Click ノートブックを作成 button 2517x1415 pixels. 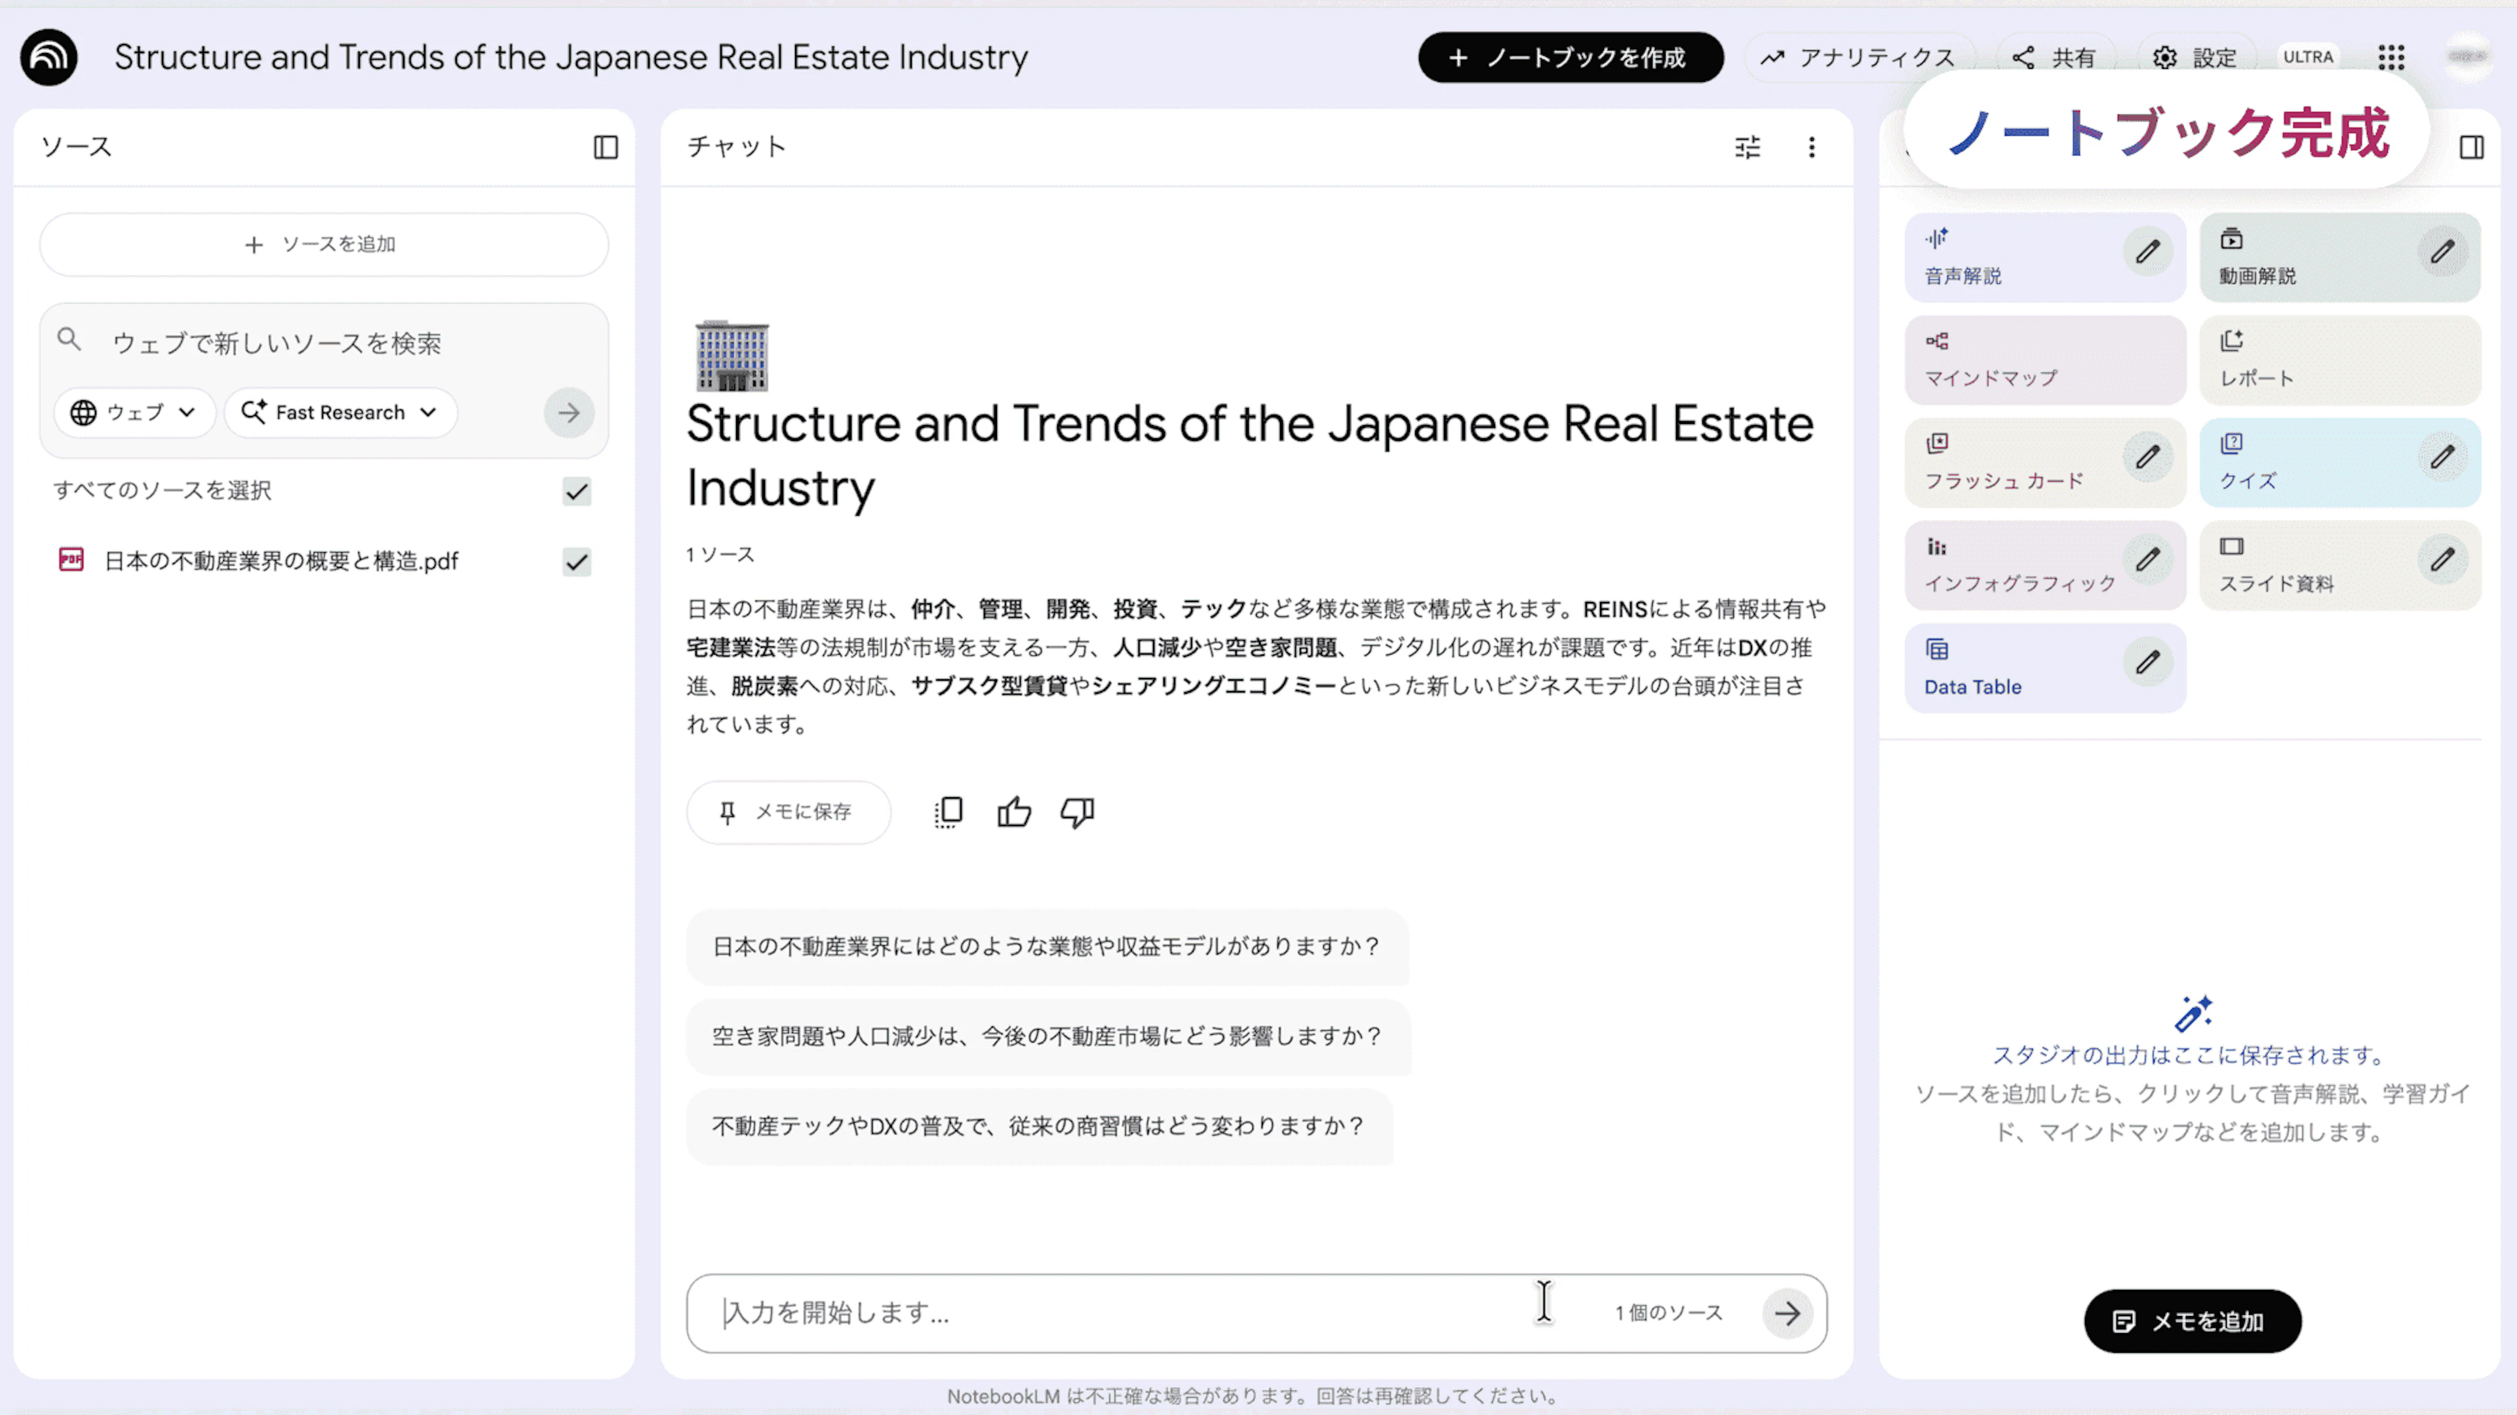click(x=1571, y=58)
